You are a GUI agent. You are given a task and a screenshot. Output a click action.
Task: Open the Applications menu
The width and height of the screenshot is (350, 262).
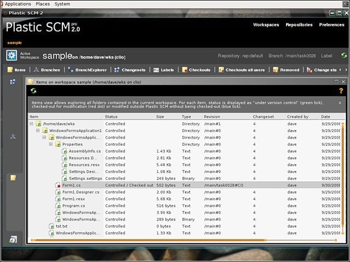point(18,4)
